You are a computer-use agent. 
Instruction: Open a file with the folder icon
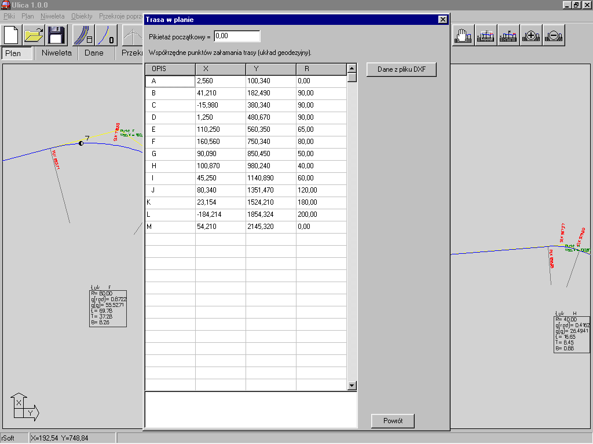click(34, 35)
